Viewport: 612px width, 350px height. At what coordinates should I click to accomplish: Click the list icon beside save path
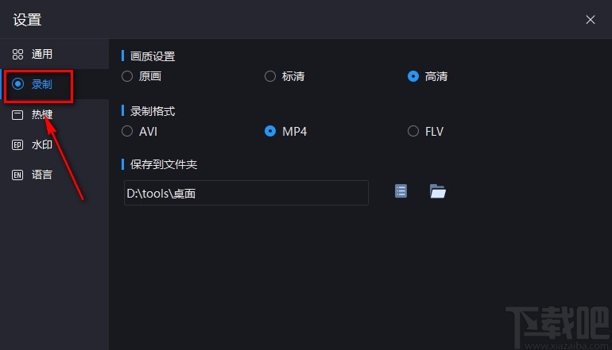click(401, 191)
